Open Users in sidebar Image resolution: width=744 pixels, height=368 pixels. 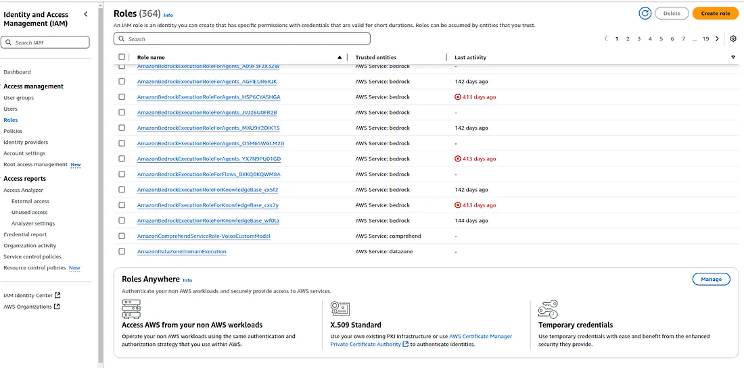tap(10, 109)
